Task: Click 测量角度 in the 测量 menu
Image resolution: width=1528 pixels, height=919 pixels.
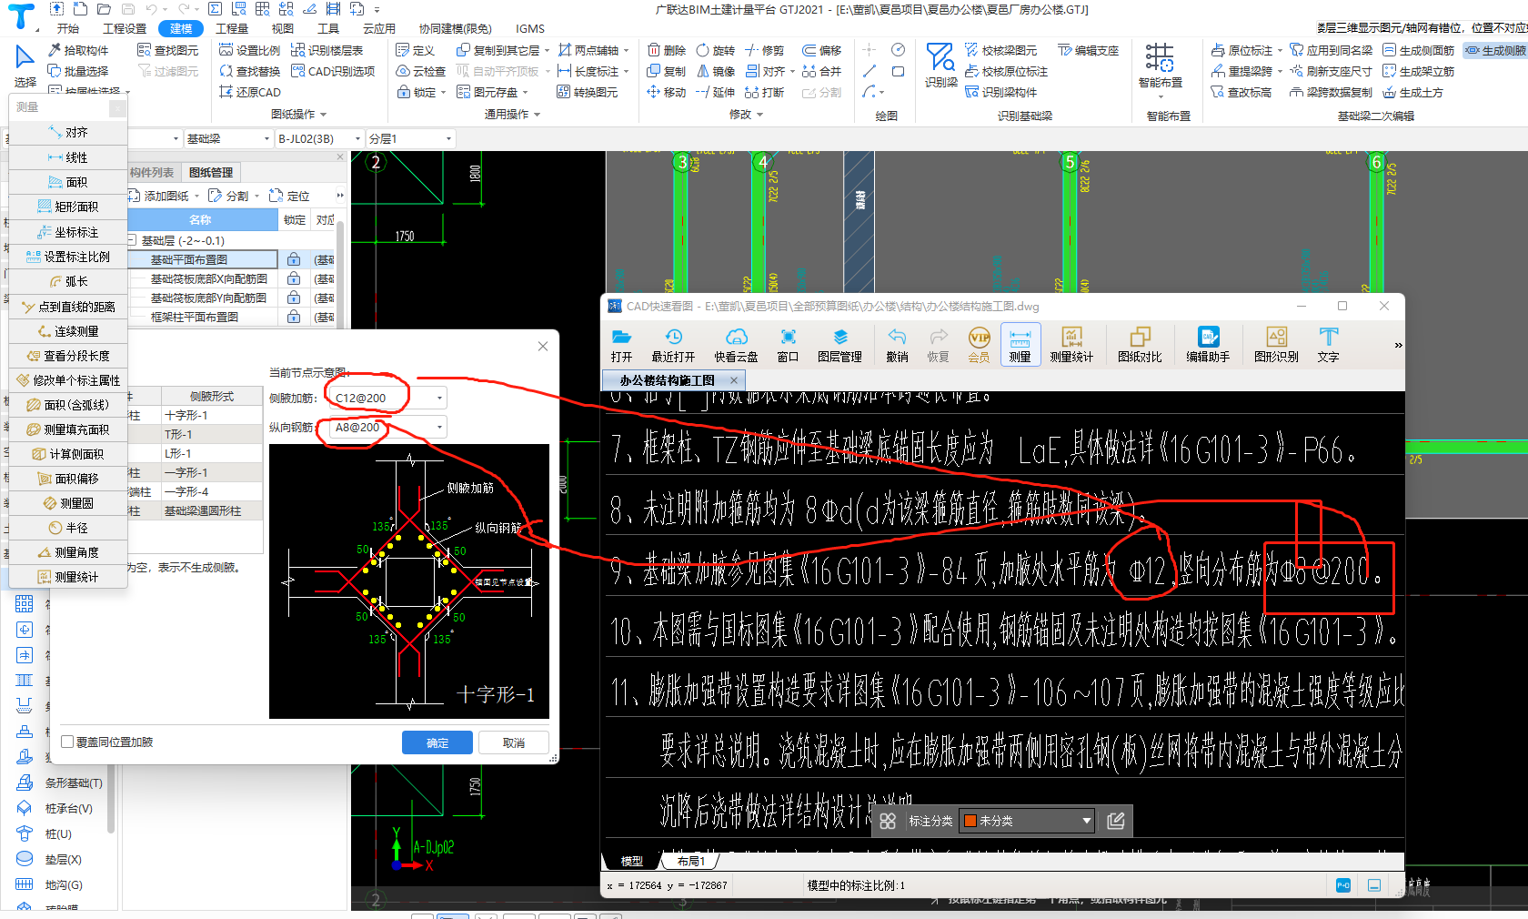Action: [x=68, y=552]
